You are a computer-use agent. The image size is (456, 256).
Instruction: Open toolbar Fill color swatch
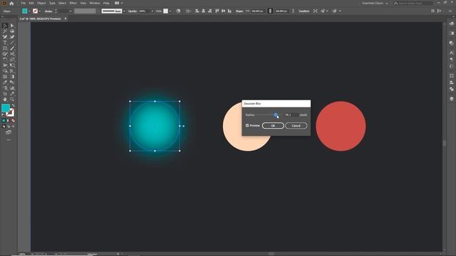pyautogui.click(x=6, y=108)
